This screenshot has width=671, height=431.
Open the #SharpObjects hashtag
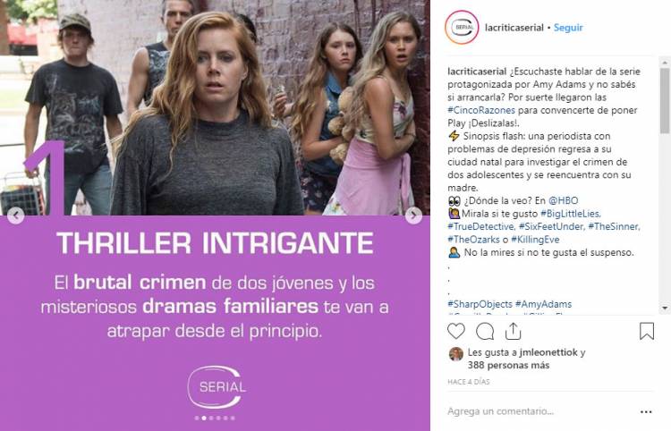[x=480, y=304]
